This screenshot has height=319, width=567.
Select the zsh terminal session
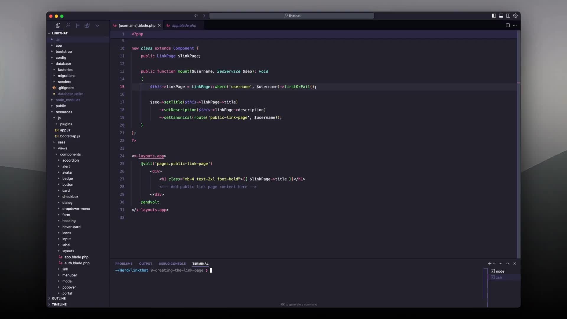point(504,277)
